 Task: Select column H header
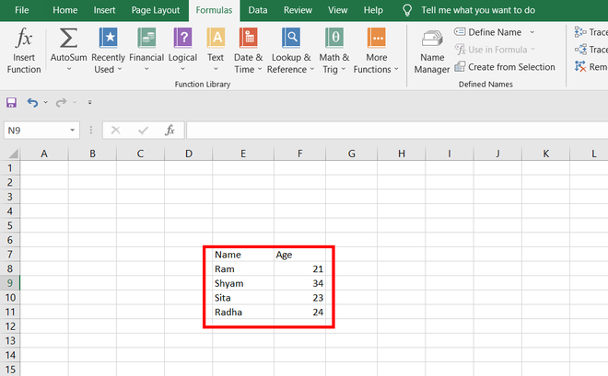click(402, 154)
